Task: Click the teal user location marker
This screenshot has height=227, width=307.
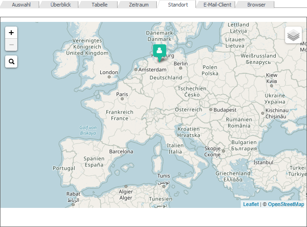Action: click(160, 51)
